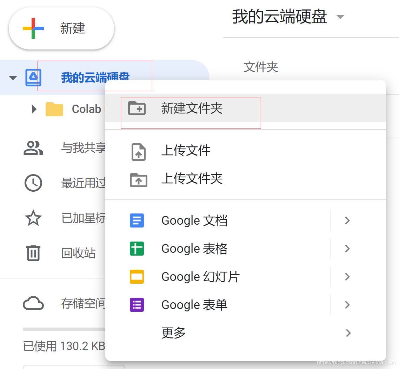Click the storage usage progress bar
399x369 pixels.
tap(64, 329)
